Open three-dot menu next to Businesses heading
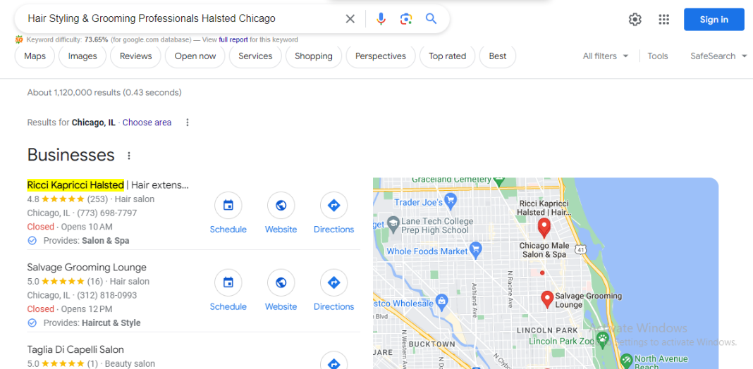Image resolution: width=753 pixels, height=369 pixels. click(x=129, y=156)
